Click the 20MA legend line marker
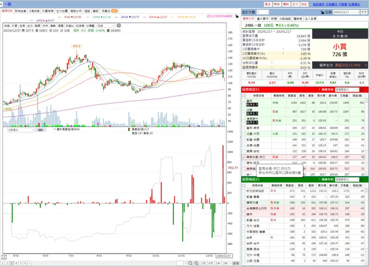The height and width of the screenshot is (267, 370). [116, 17]
